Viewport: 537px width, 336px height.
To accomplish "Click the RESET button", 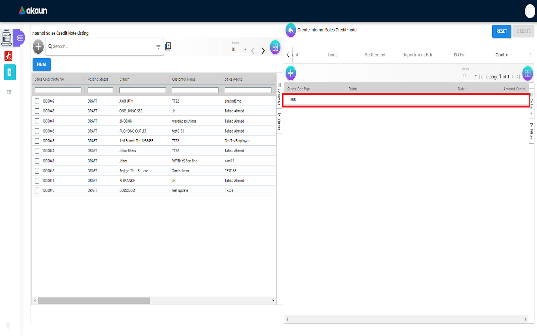I will point(502,31).
